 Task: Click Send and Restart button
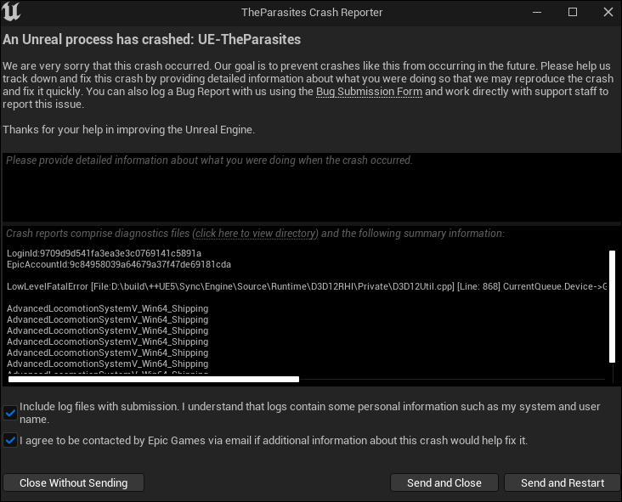(562, 482)
